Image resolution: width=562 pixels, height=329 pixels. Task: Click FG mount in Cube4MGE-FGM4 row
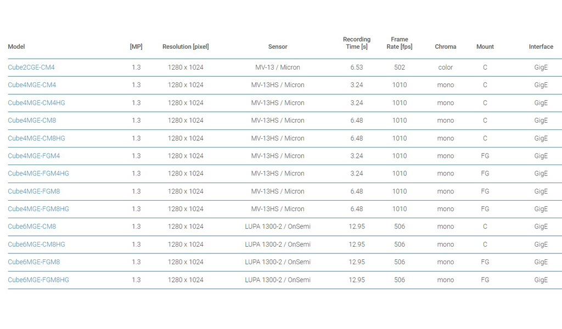(485, 156)
